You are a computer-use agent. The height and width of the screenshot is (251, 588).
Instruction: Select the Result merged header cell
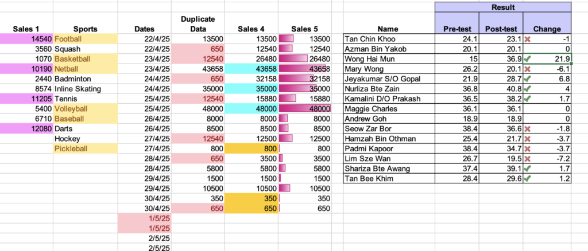point(503,7)
